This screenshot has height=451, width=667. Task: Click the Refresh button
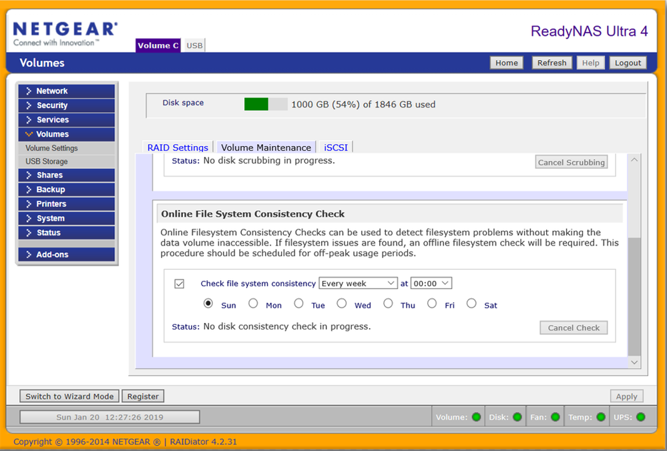(551, 63)
